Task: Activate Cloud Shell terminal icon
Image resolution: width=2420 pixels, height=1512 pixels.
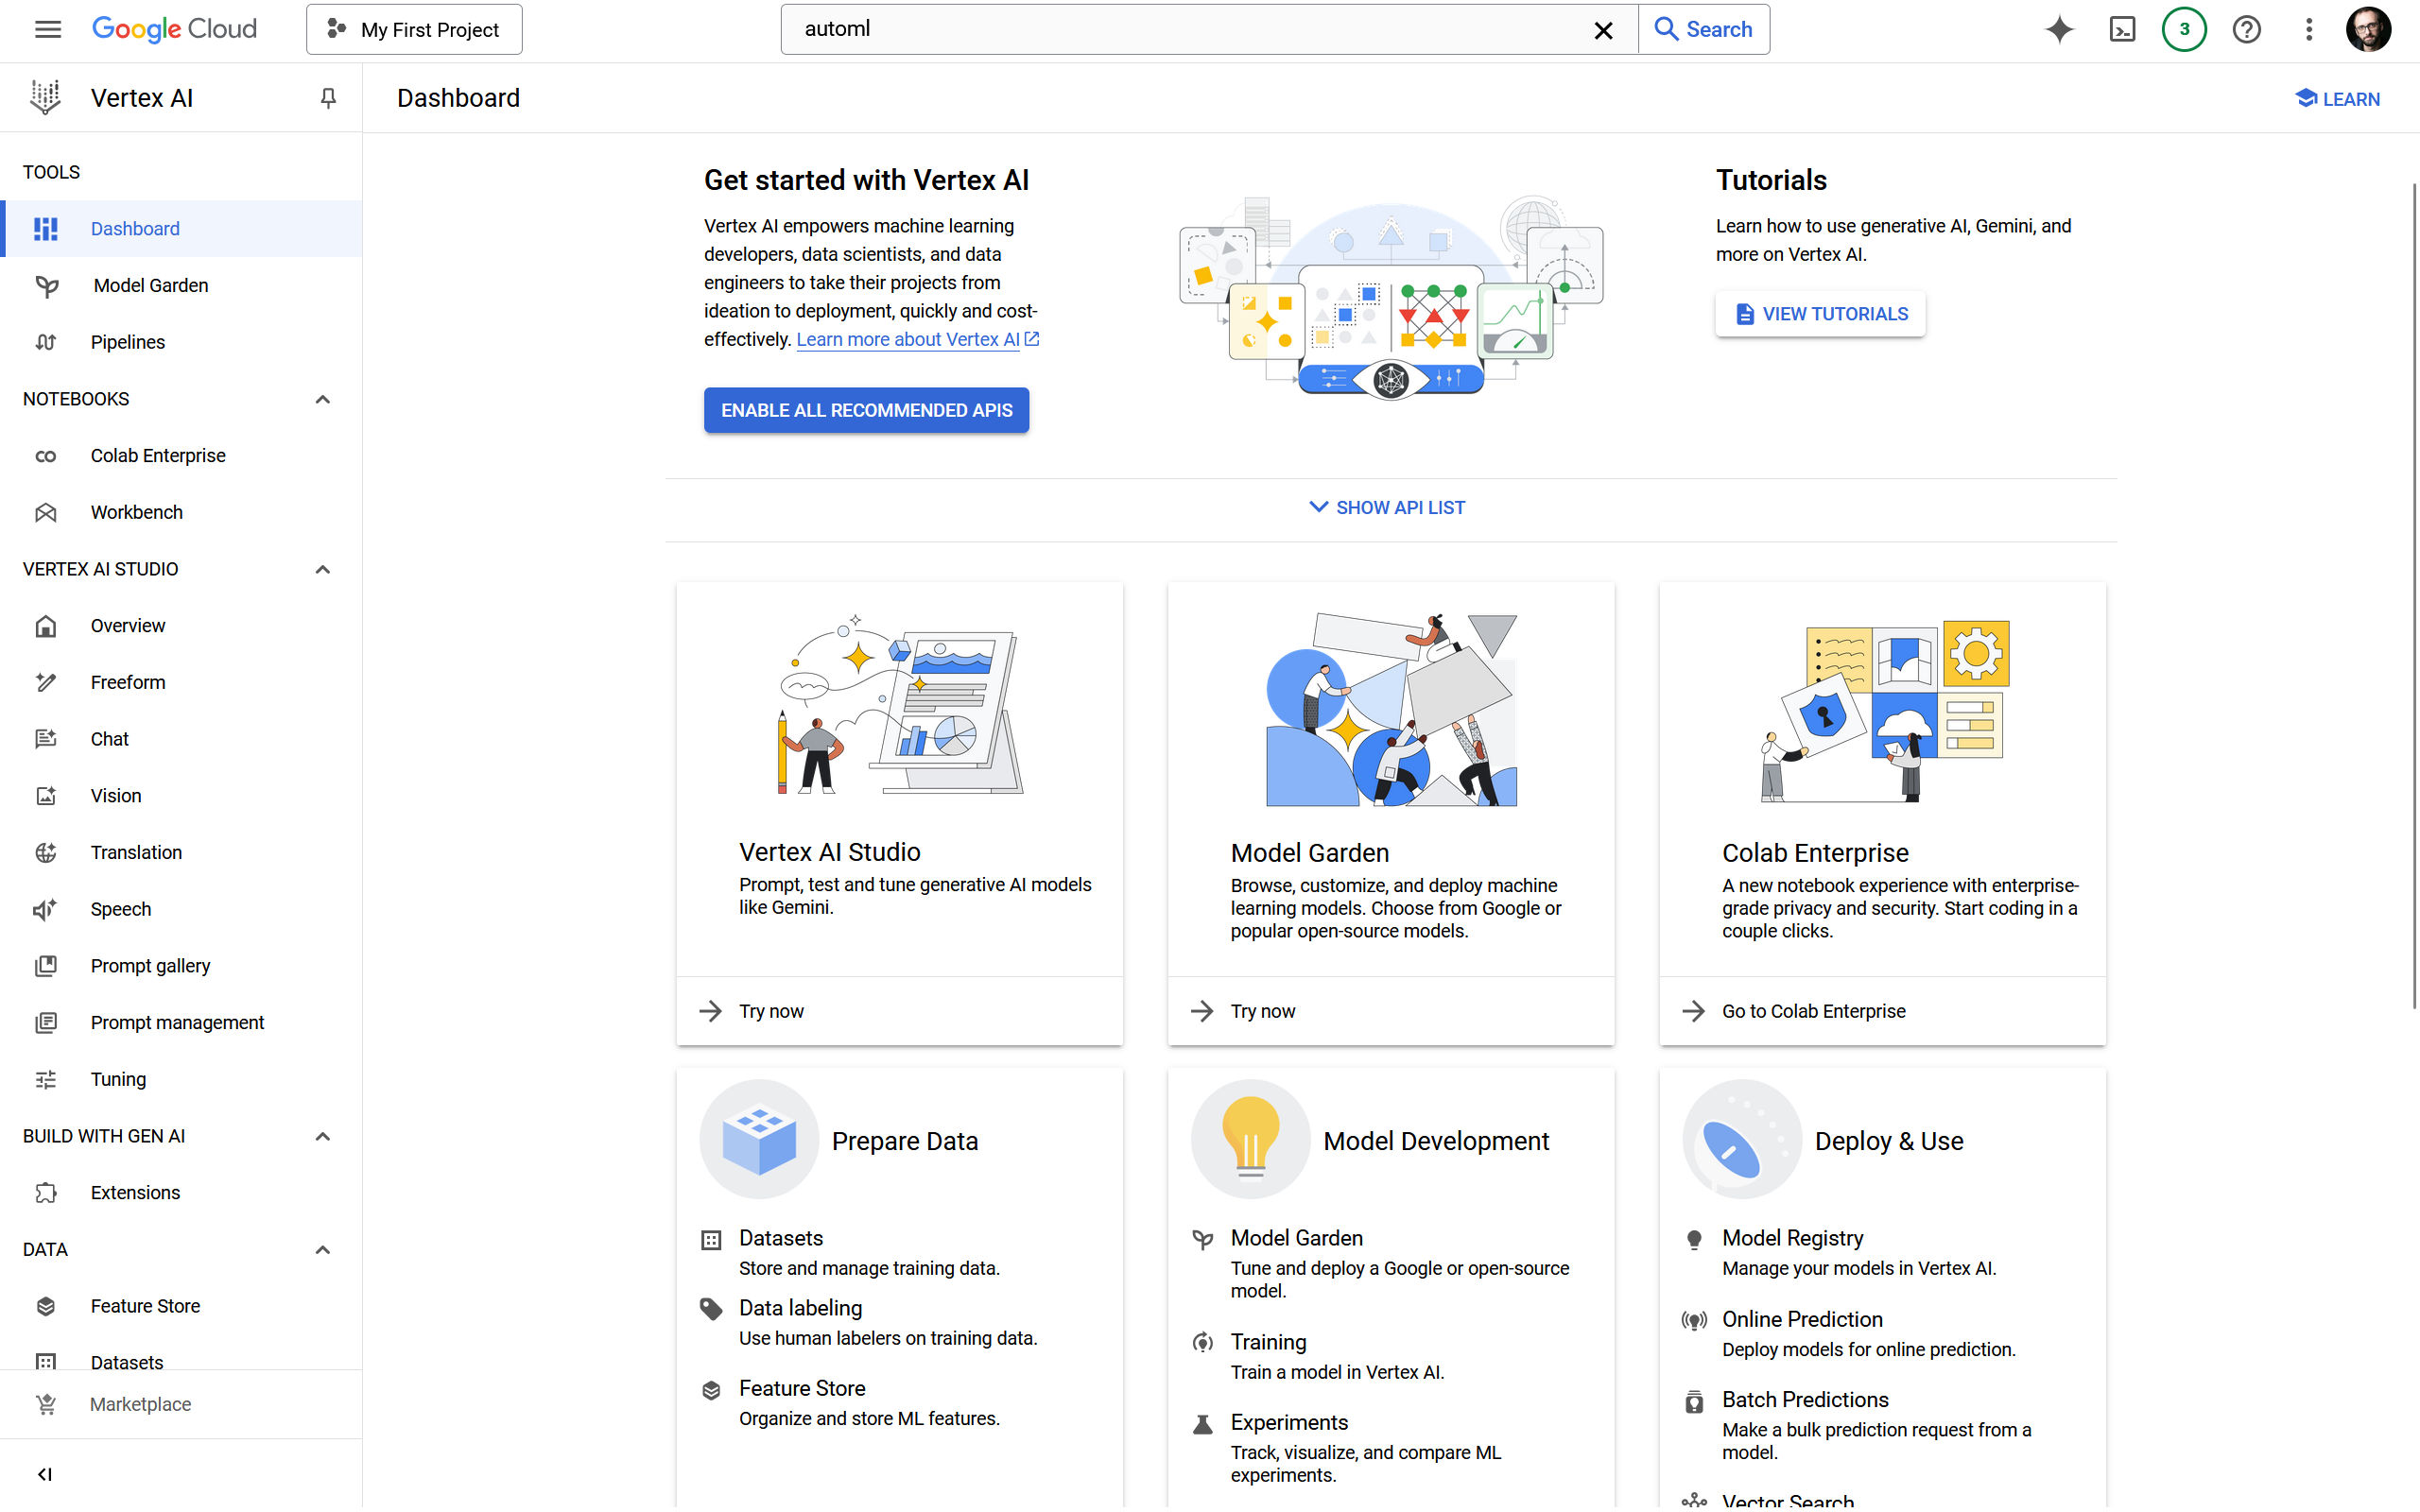Action: (2122, 29)
